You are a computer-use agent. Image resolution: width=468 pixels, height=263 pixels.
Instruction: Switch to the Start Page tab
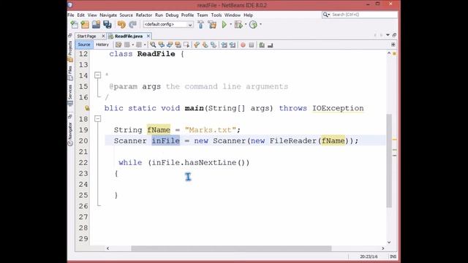(86, 36)
